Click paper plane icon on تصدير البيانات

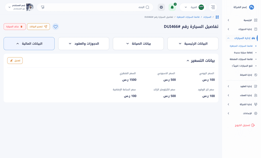[46, 27]
